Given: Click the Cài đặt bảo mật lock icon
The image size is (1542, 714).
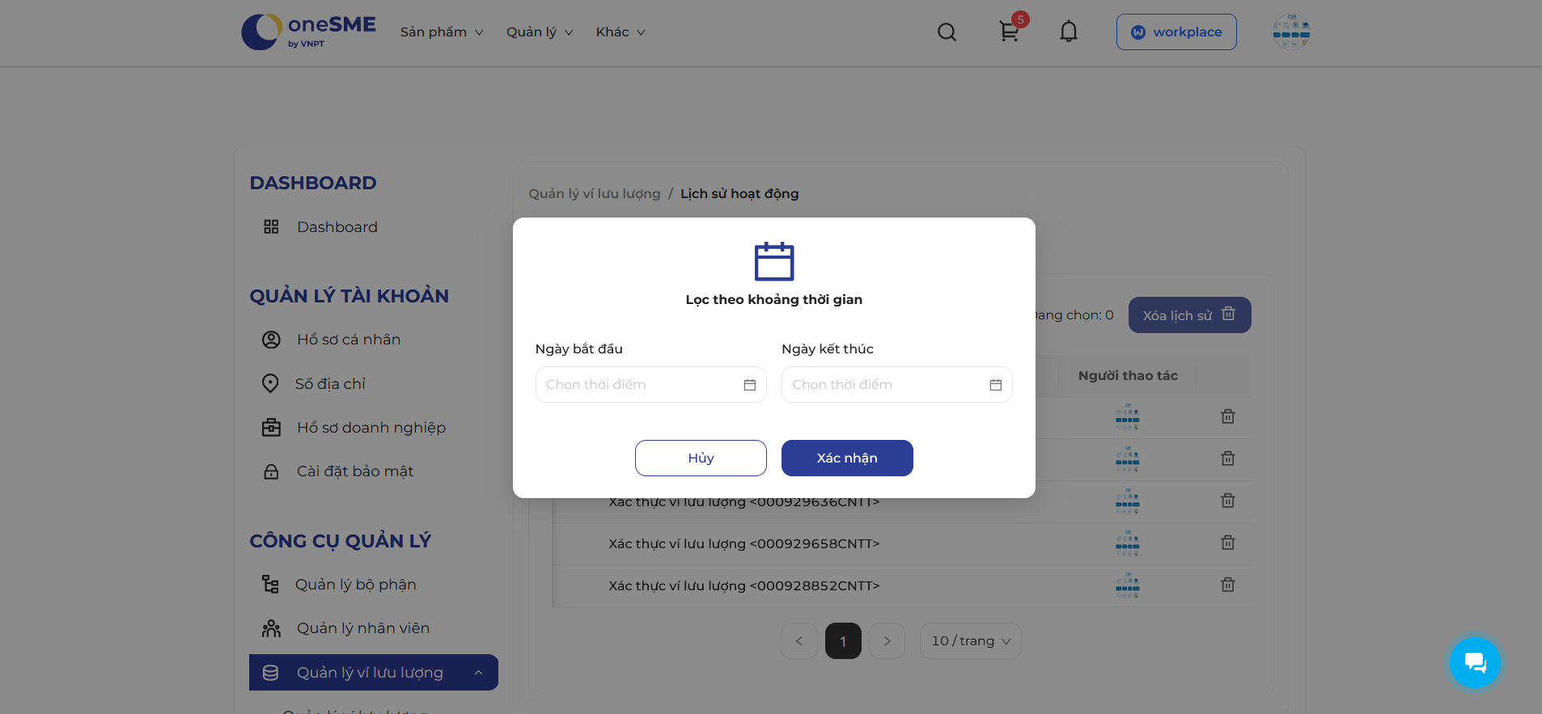Looking at the screenshot, I should (x=271, y=471).
